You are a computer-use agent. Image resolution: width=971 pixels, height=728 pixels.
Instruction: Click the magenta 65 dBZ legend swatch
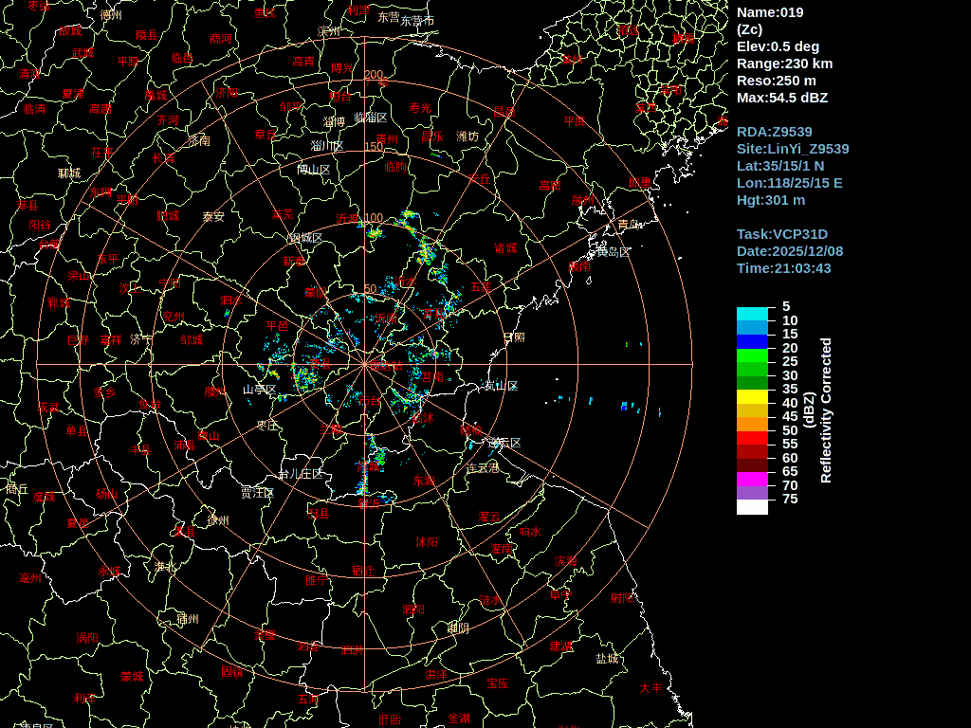pos(752,479)
